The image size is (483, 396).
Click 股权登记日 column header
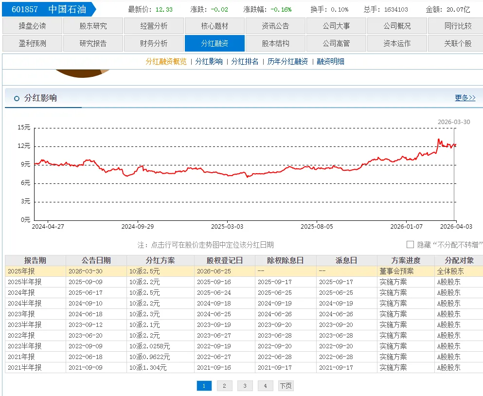(225, 260)
